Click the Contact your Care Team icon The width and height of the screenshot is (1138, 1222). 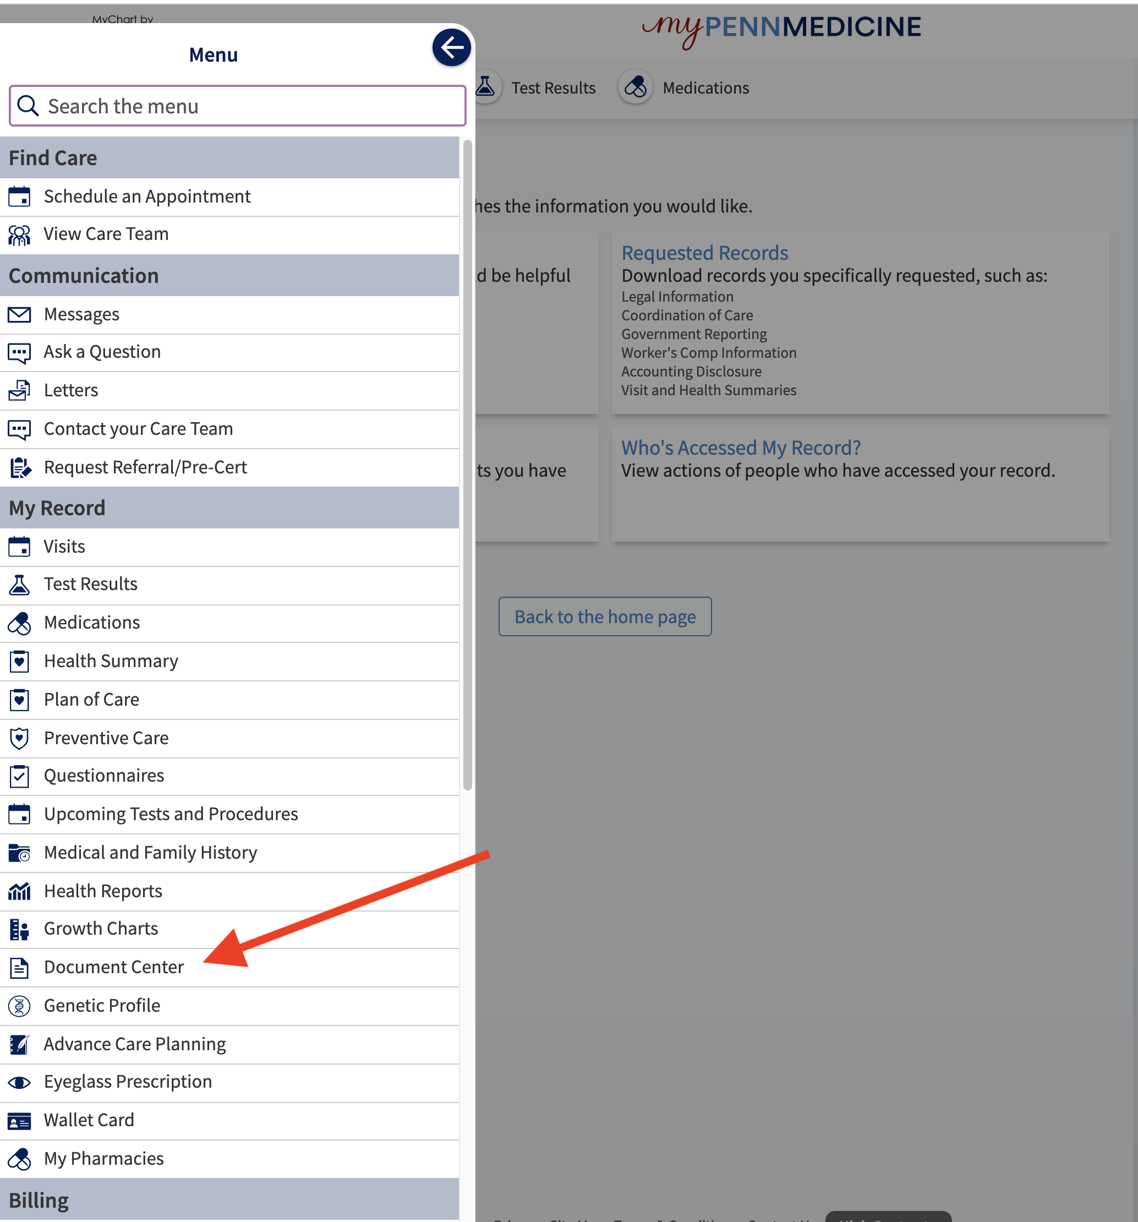pos(19,429)
